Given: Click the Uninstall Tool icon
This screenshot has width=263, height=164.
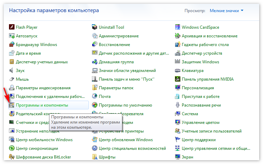Looking at the screenshot, I should 95,27.
